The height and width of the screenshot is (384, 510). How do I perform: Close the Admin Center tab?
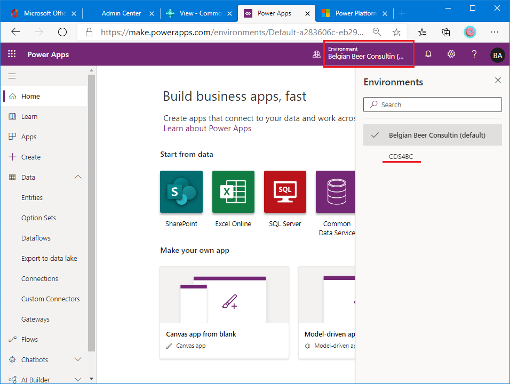[152, 13]
